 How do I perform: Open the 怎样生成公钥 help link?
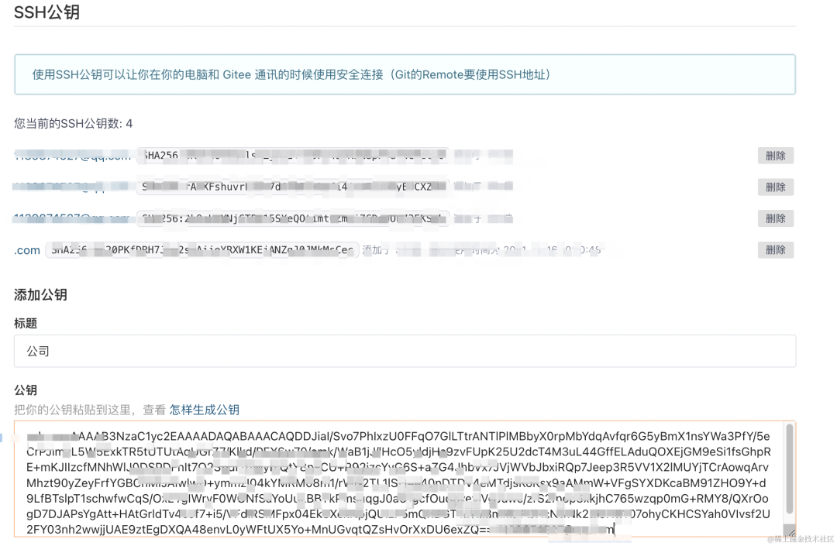(205, 410)
